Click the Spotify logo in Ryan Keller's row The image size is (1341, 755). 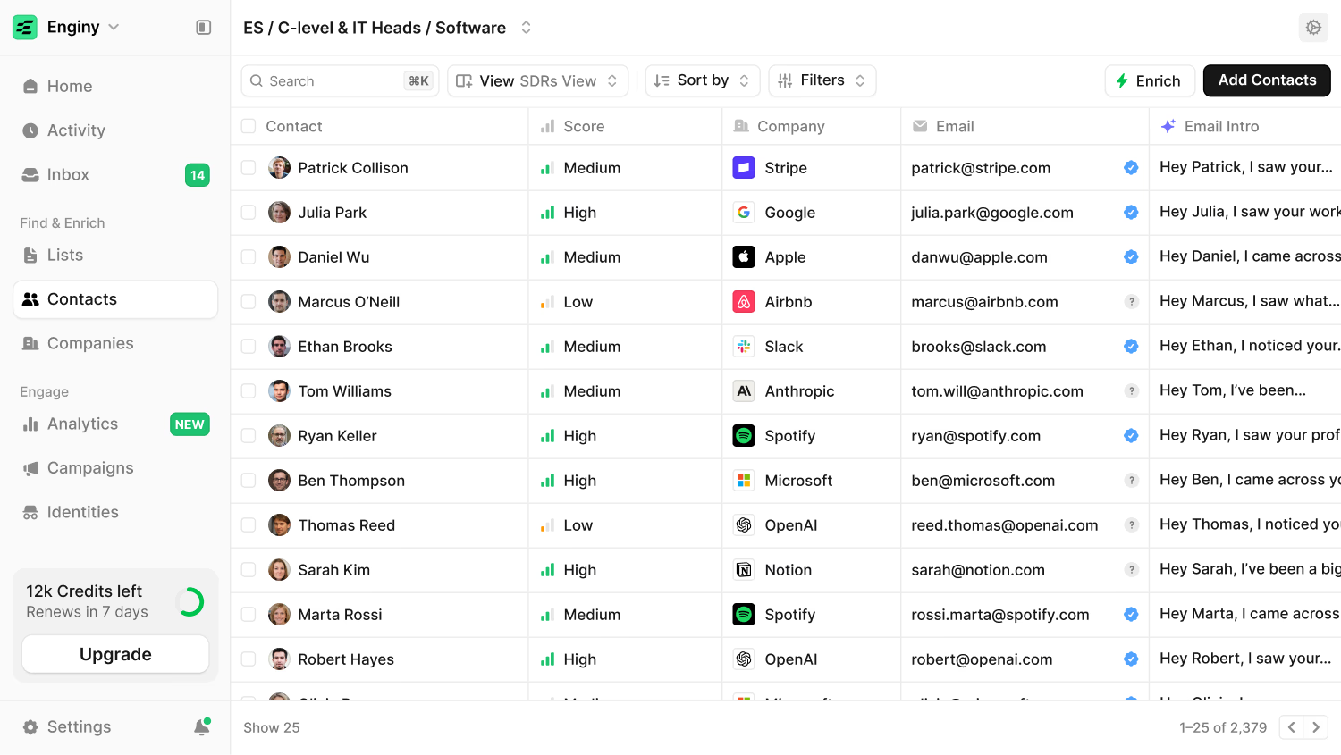click(744, 436)
